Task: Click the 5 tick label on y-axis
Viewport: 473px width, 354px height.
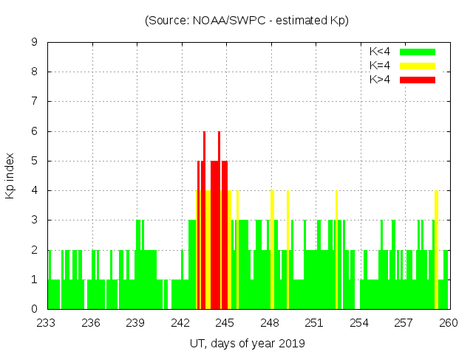Action: coord(34,161)
